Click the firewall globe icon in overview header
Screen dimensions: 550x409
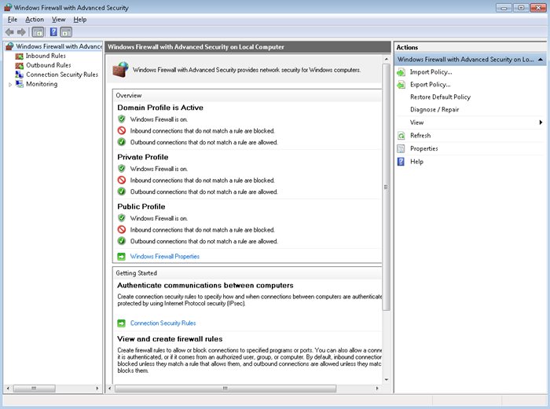coord(120,69)
